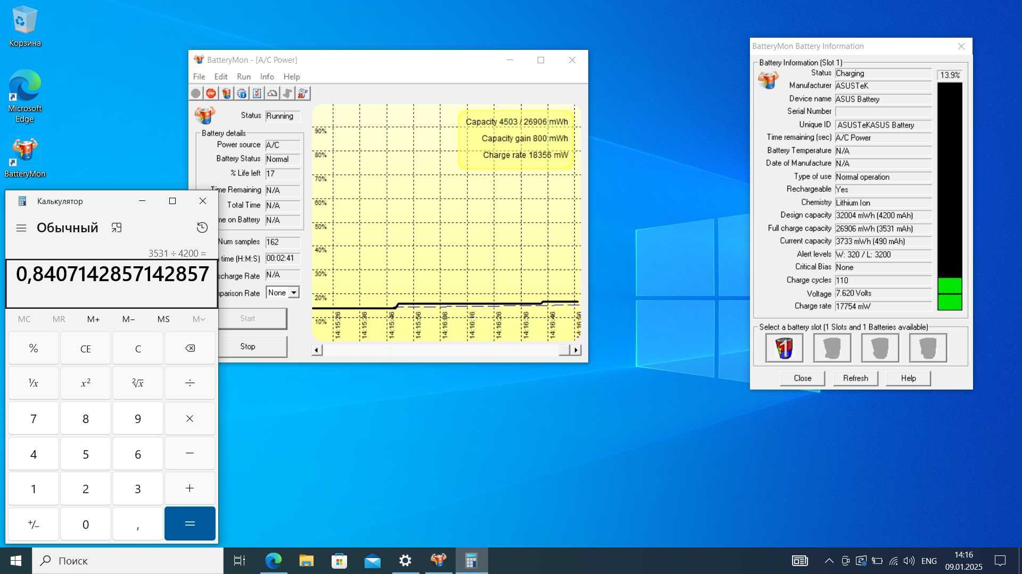Click the grey boot-shaped toolbar icon

click(287, 94)
